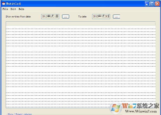This screenshot has height=115, width=161.
Task: Click the application icon in title bar
Action: 4,4
